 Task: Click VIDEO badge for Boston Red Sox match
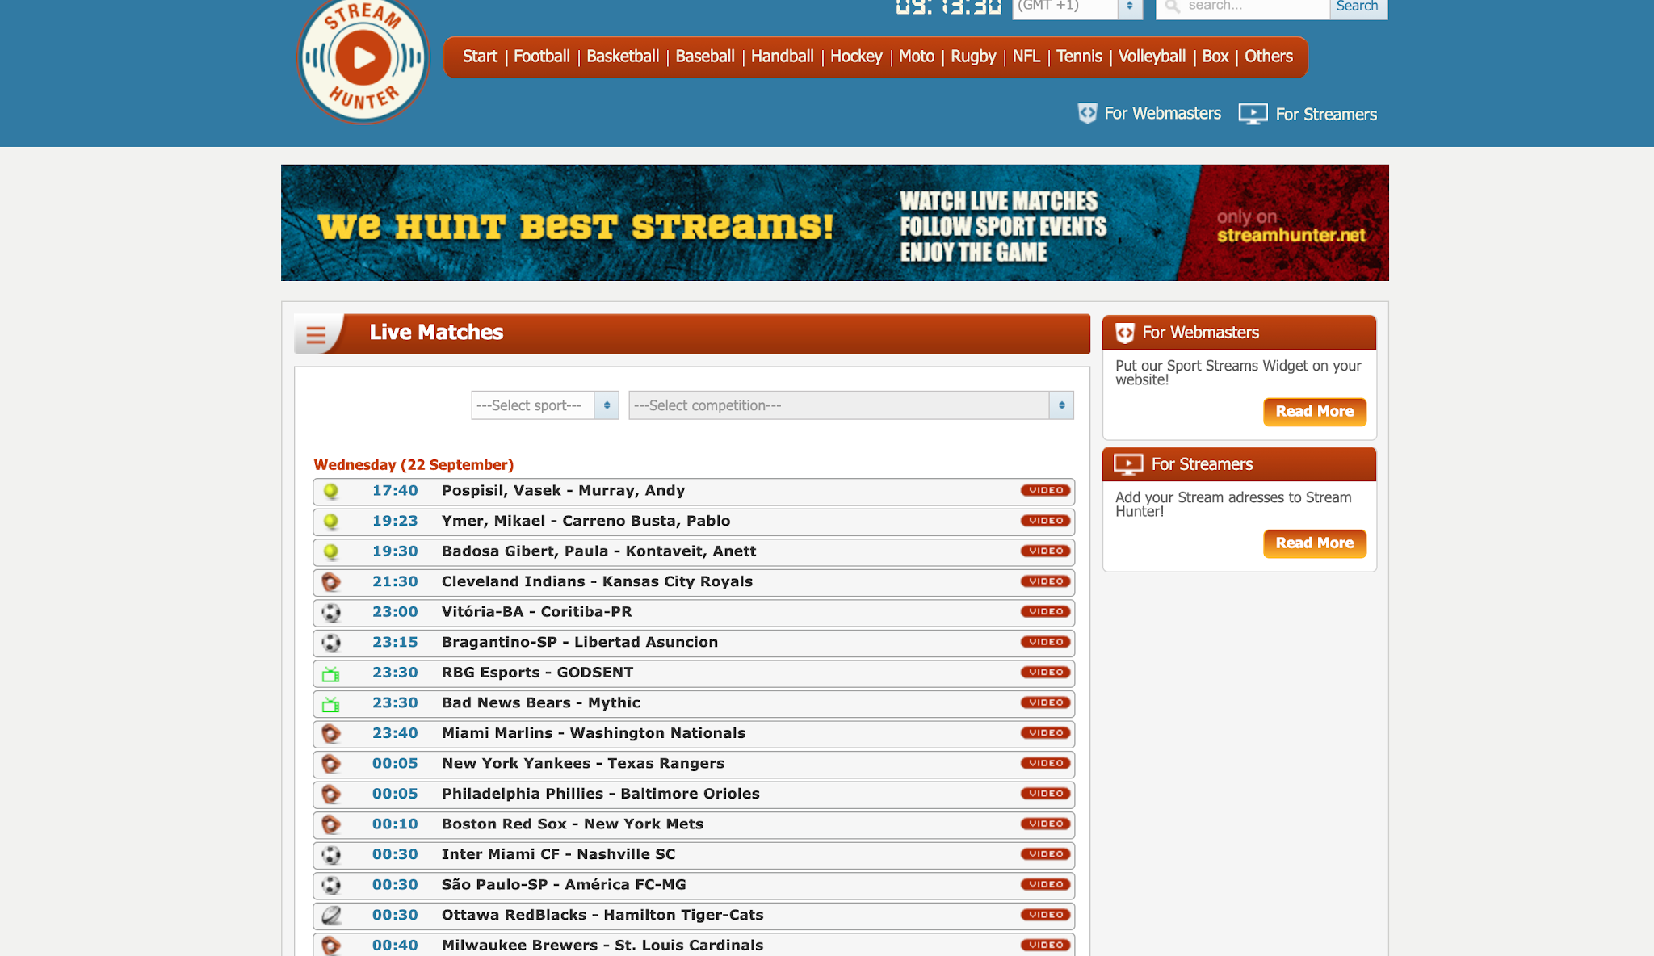(1046, 824)
